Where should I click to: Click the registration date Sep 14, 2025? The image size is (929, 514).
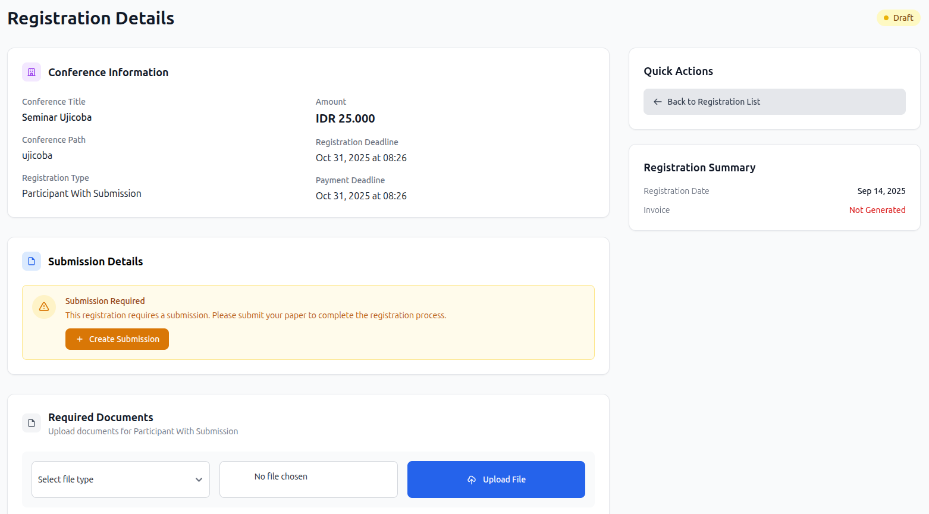click(x=881, y=190)
